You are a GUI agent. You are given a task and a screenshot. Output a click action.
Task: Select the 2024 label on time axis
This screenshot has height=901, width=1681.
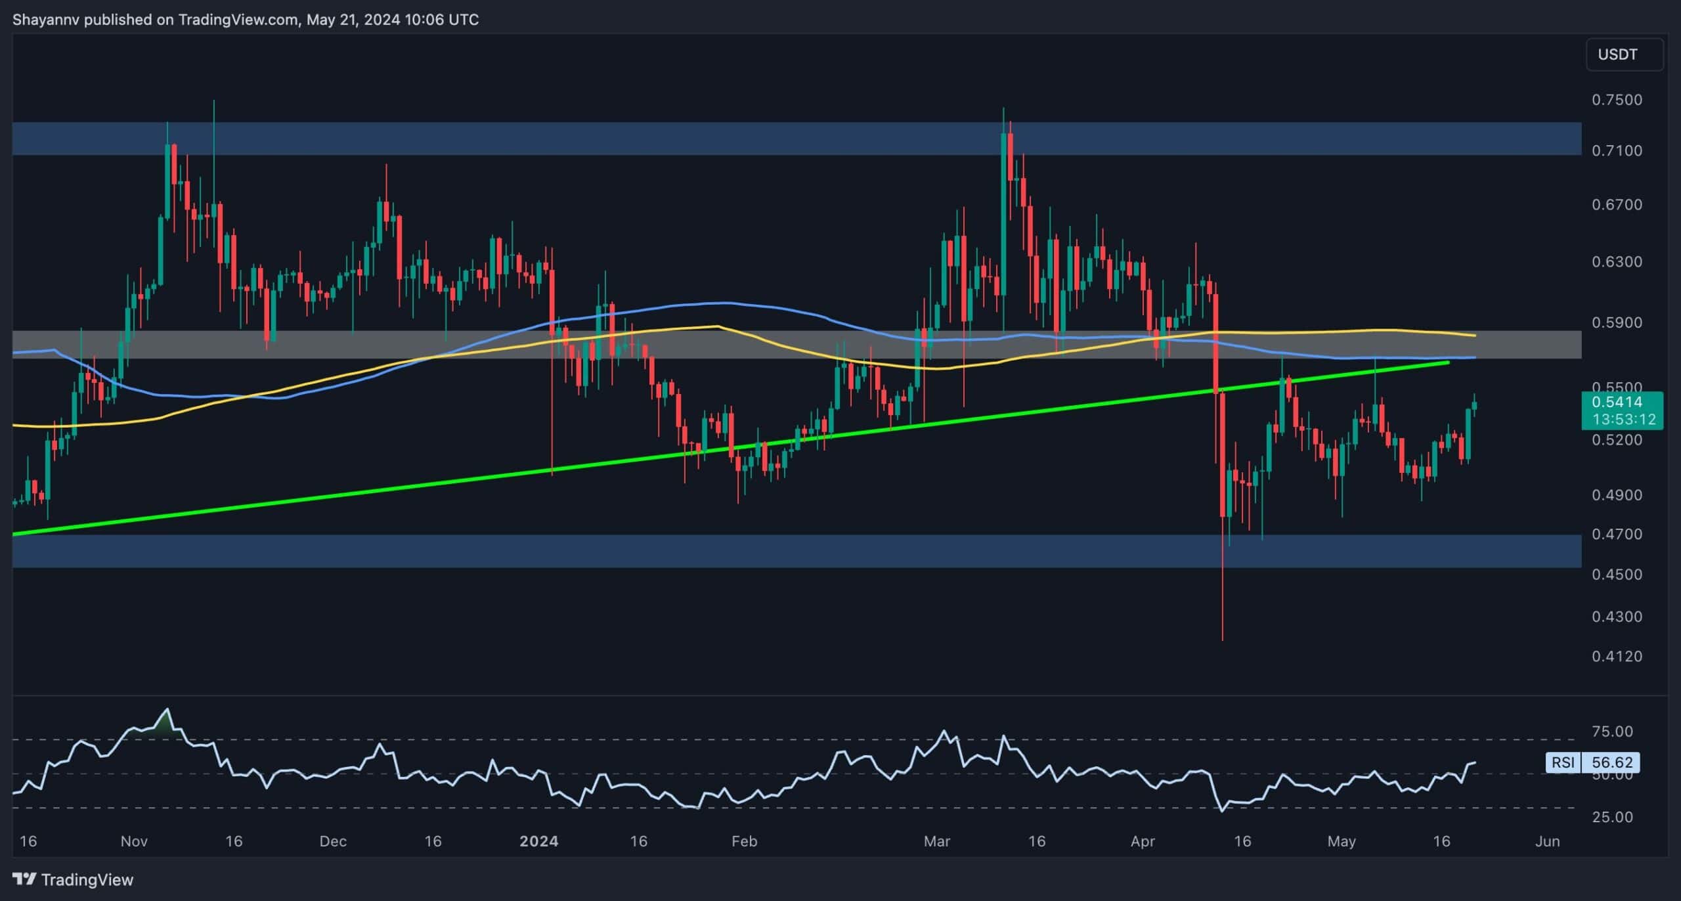(x=540, y=841)
